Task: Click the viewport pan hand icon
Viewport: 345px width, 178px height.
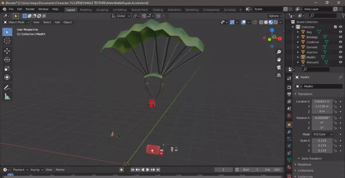Action: coord(279,60)
